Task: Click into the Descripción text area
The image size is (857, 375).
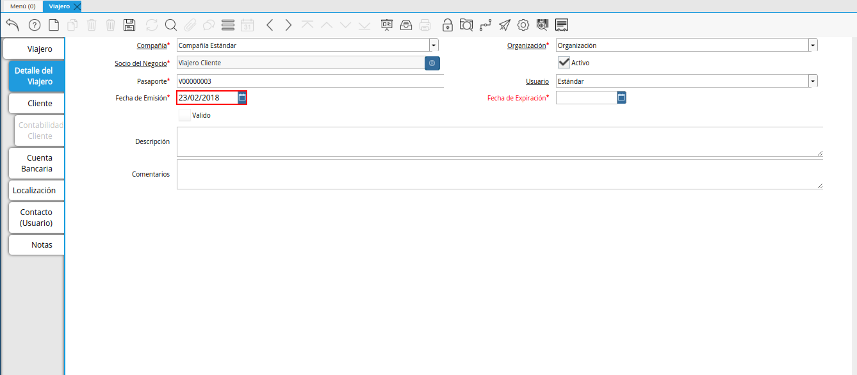Action: tap(500, 141)
